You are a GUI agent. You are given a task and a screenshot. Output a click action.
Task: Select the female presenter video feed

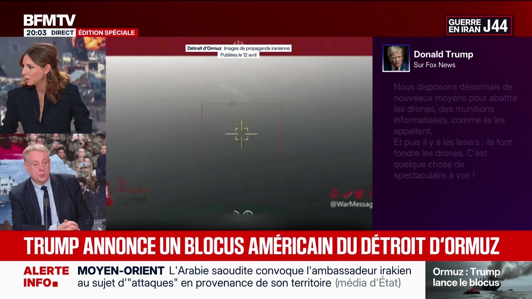point(53,85)
